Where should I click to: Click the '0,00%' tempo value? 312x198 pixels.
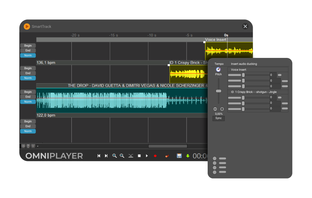[219, 114]
